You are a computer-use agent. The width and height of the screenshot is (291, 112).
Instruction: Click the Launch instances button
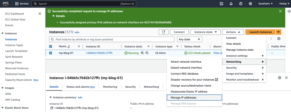pyautogui.click(x=260, y=32)
